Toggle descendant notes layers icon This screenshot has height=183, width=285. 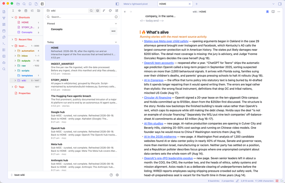point(98,11)
